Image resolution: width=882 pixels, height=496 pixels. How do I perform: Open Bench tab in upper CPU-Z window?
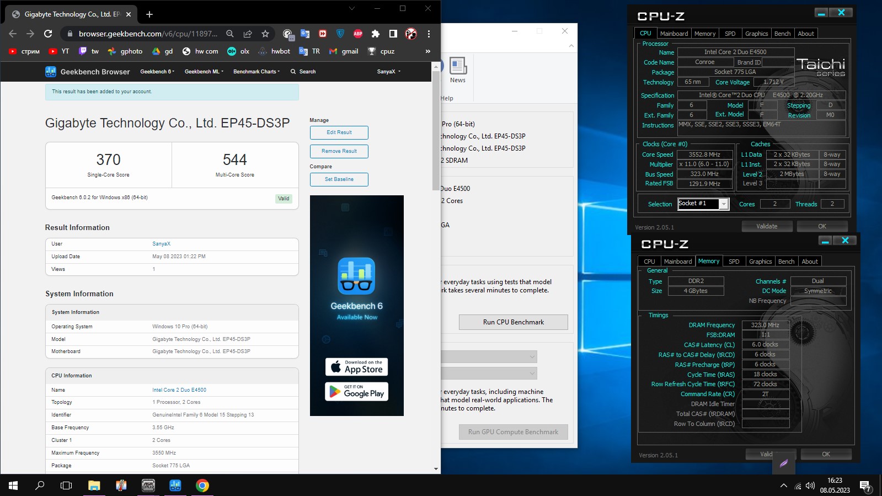[x=782, y=34]
